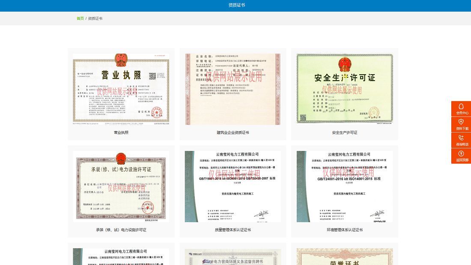
Task: Click the 咨询电话 phone icon
Action: 461,138
